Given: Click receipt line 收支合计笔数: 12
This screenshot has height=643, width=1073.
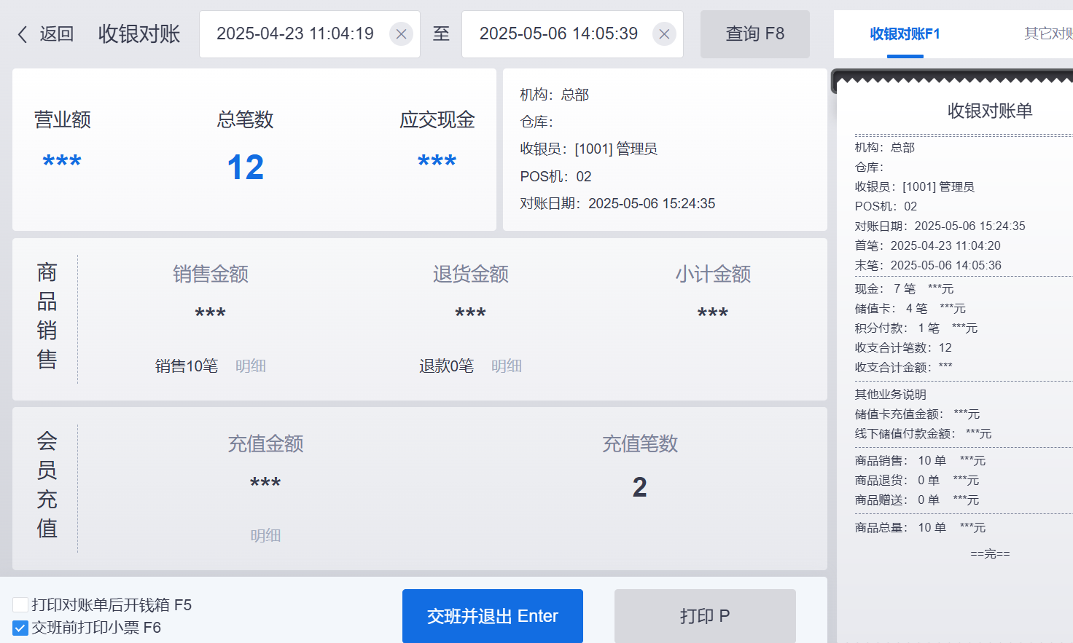Looking at the screenshot, I should (x=903, y=347).
